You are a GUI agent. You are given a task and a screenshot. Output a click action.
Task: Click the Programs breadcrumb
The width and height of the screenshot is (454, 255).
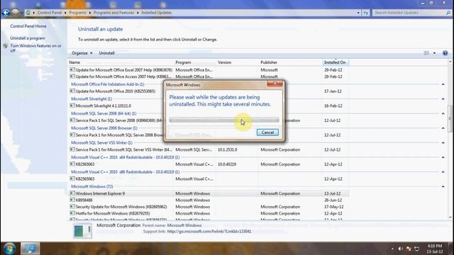click(77, 13)
